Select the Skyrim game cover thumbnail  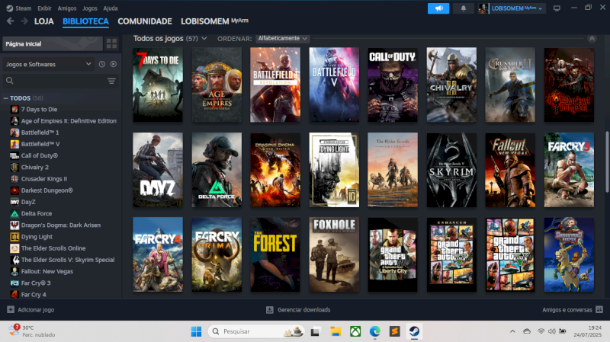coord(451,170)
